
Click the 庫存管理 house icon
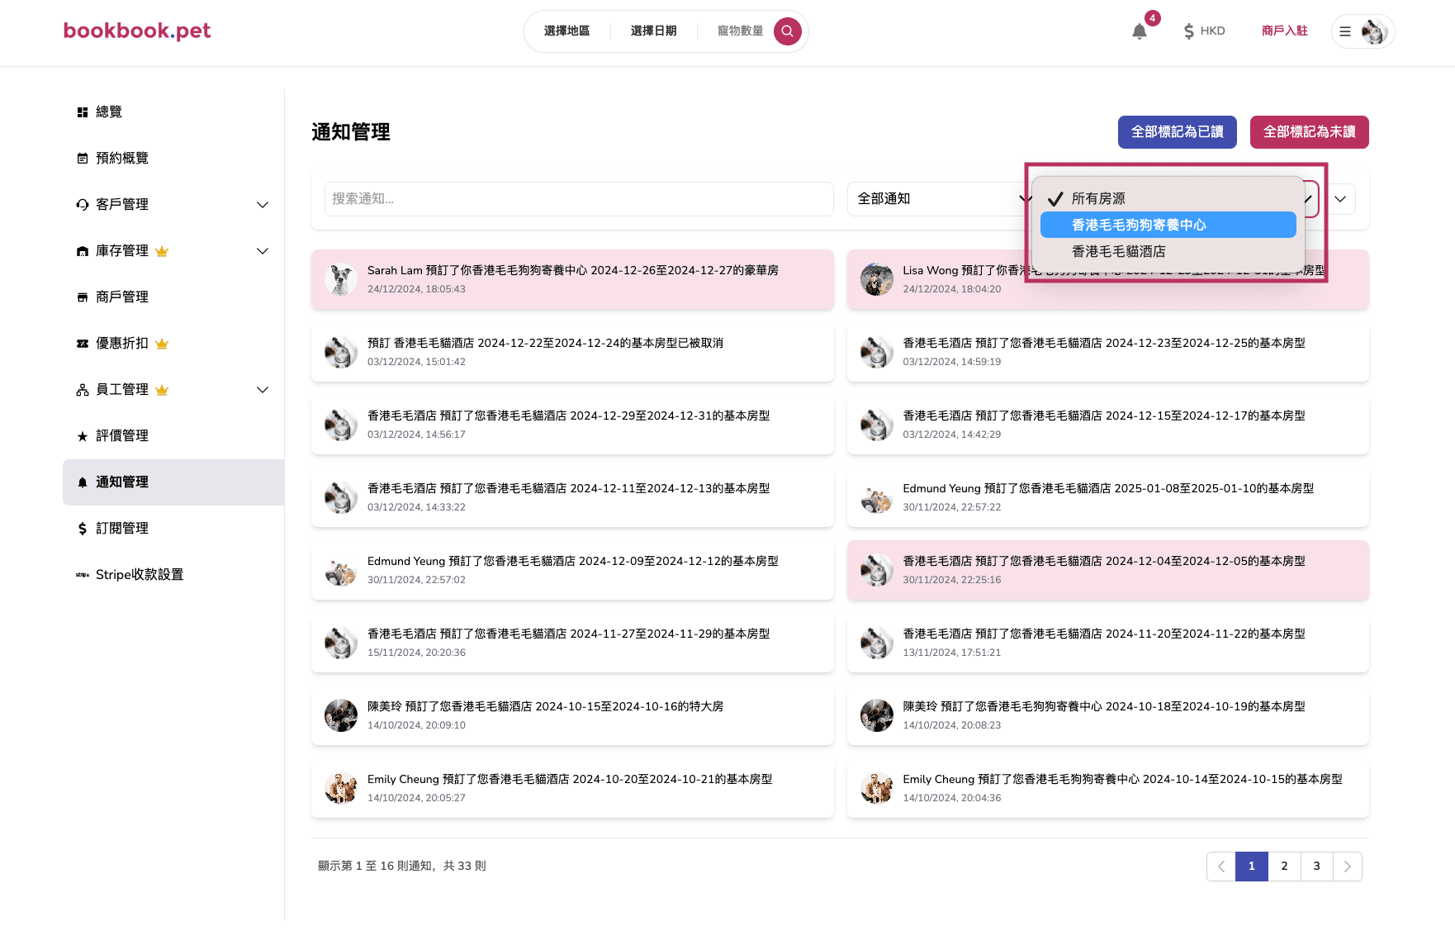(x=83, y=251)
